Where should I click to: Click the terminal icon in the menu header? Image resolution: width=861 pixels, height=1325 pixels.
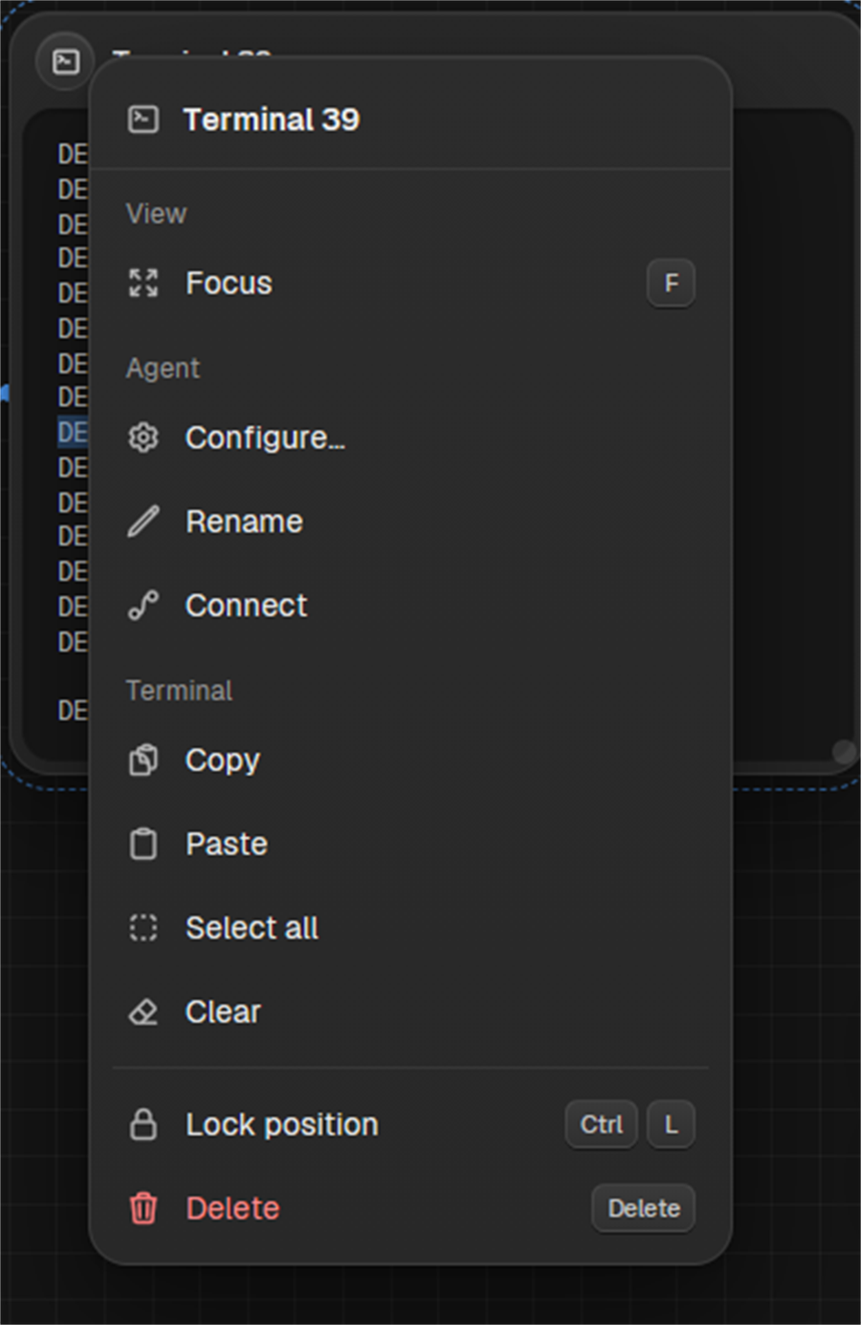143,119
